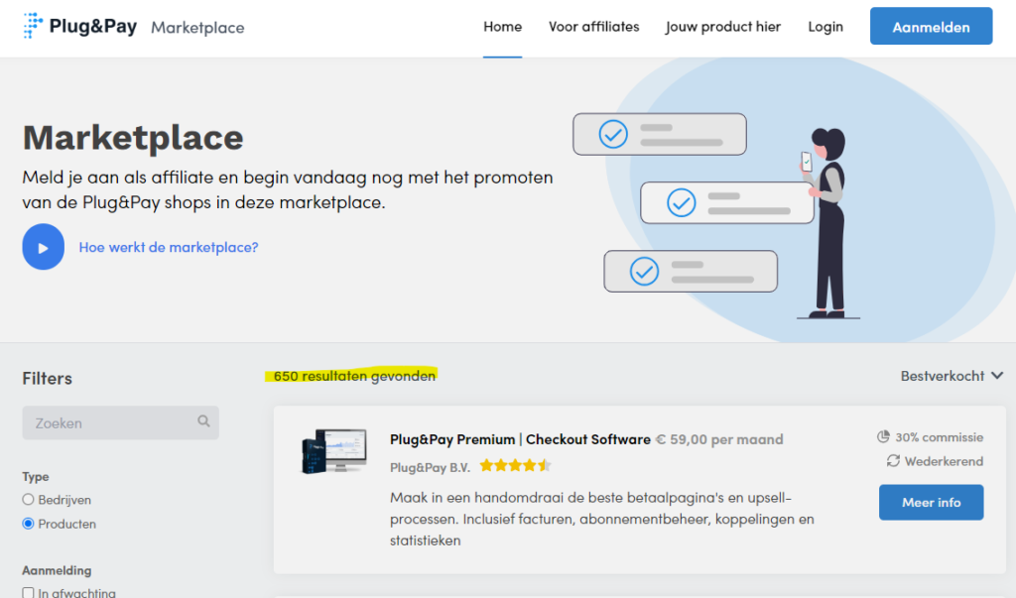This screenshot has height=598, width=1016.
Task: Click the star rating of Plug&Pay Premium
Action: (x=515, y=465)
